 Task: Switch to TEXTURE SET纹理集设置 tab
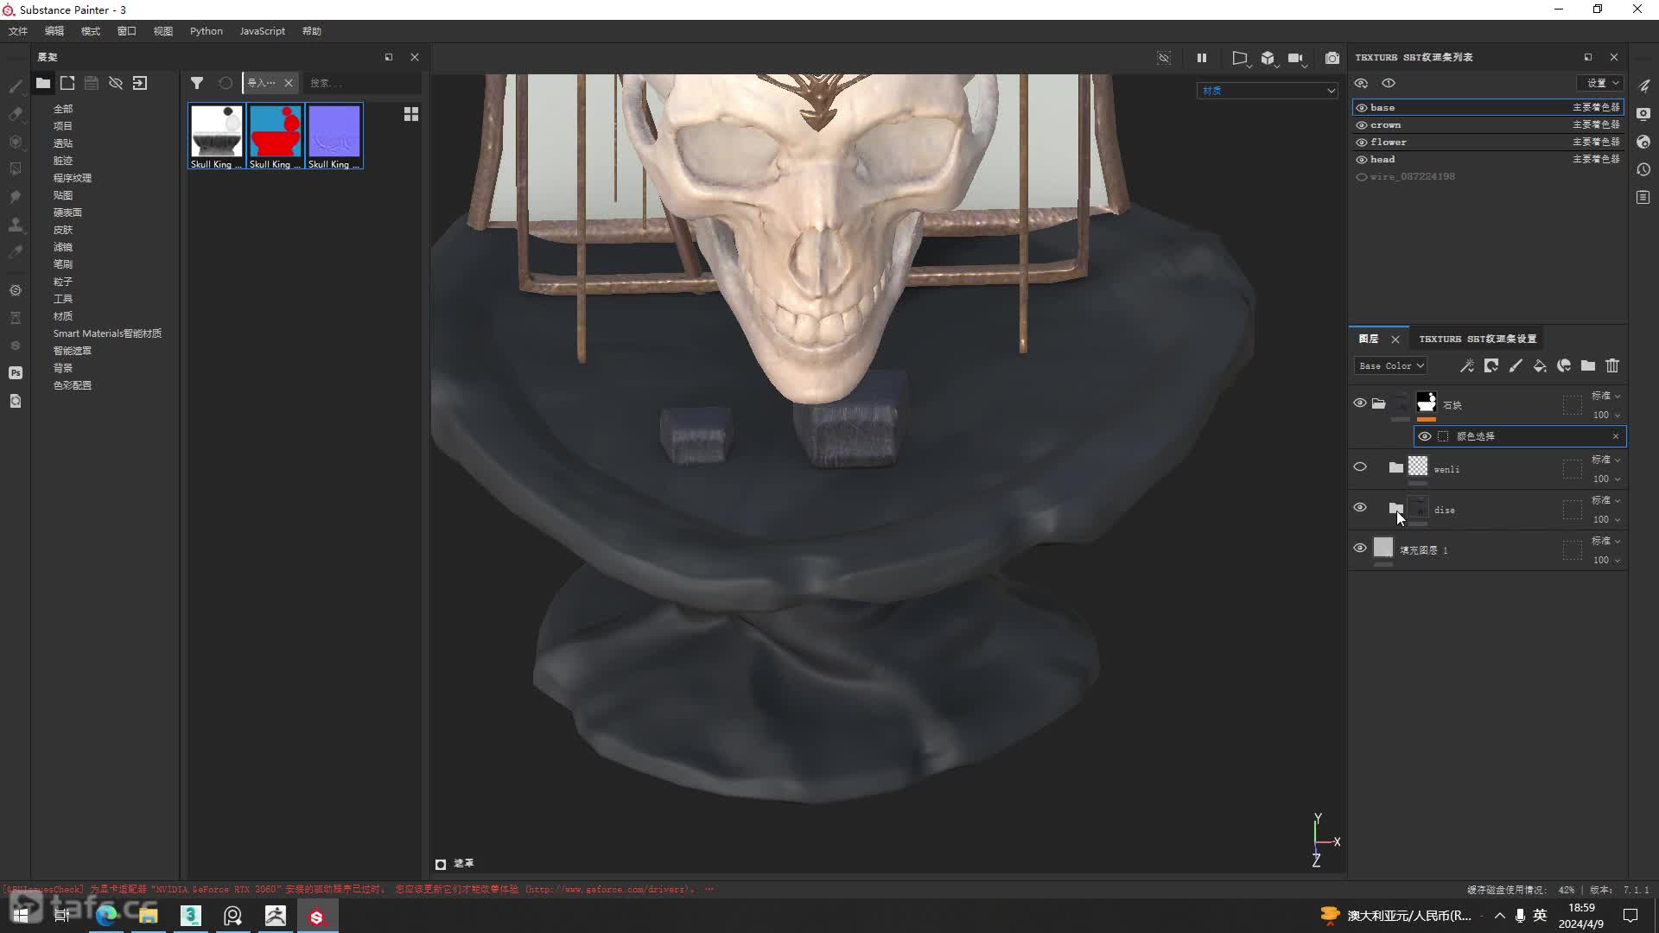(x=1478, y=339)
